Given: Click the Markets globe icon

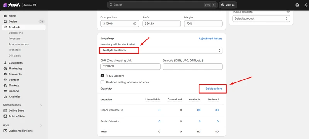Looking at the screenshot, I should (x=5, y=85).
